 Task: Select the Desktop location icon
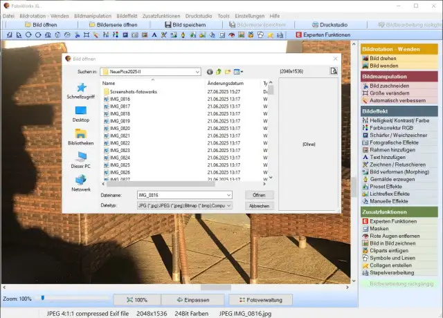80,113
